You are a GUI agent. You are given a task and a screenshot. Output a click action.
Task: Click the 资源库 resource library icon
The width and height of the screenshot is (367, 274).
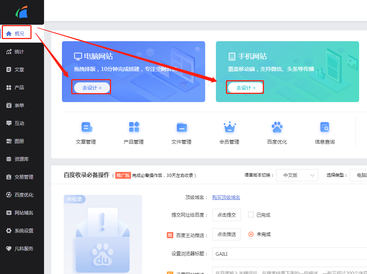[x=9, y=159]
